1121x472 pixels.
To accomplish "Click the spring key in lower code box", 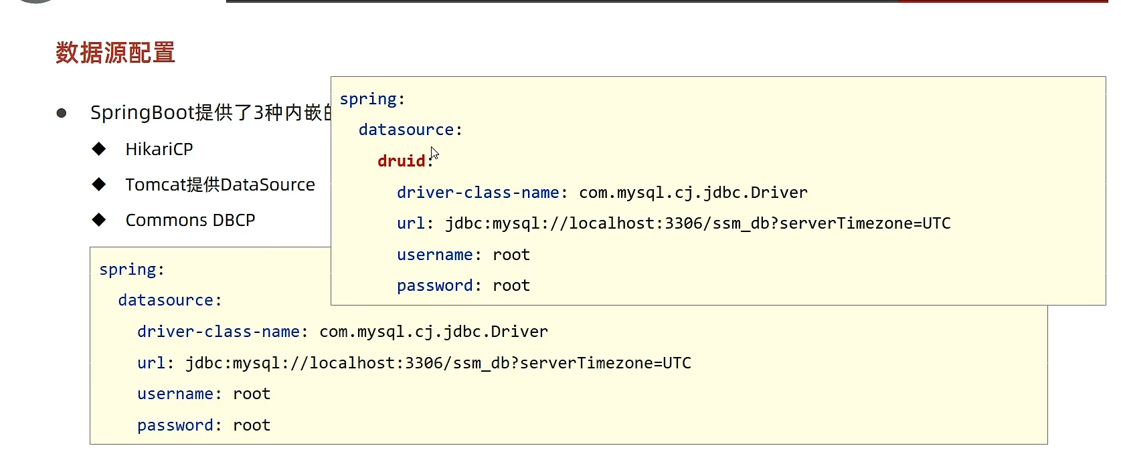I will click(x=128, y=269).
